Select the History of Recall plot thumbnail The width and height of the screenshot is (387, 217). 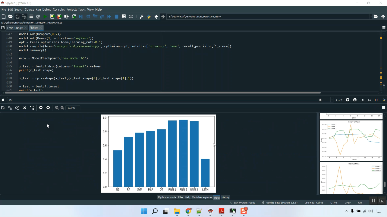click(351, 141)
